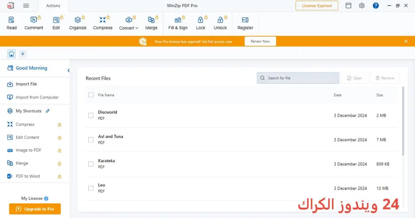Image resolution: width=415 pixels, height=218 pixels.
Task: Click the Remove file button
Action: [385, 78]
